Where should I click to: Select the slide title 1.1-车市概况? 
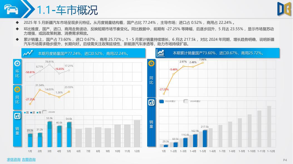point(67,10)
